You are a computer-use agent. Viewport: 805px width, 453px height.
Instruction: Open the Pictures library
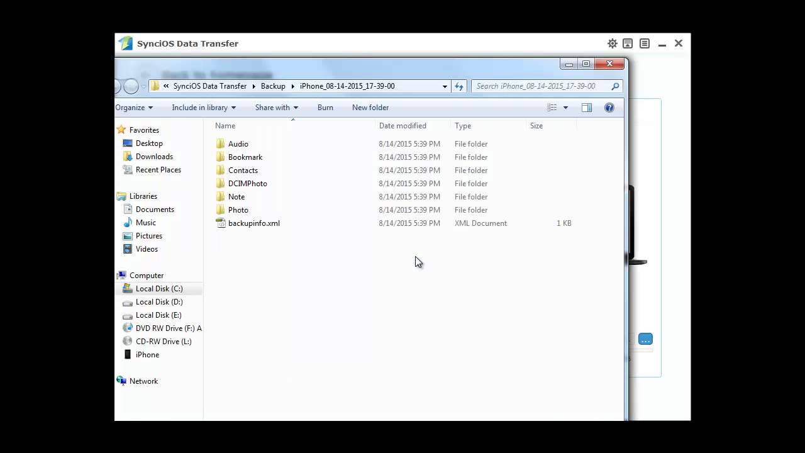point(149,236)
